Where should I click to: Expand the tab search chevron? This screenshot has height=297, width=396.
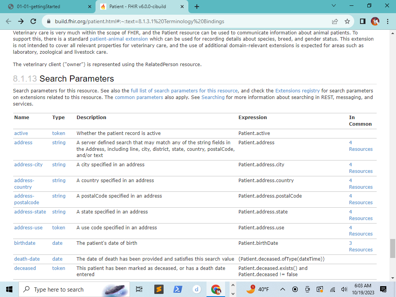tap(334, 5)
